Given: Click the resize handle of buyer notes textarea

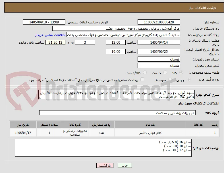Looking at the screenshot, I should [16, 155].
